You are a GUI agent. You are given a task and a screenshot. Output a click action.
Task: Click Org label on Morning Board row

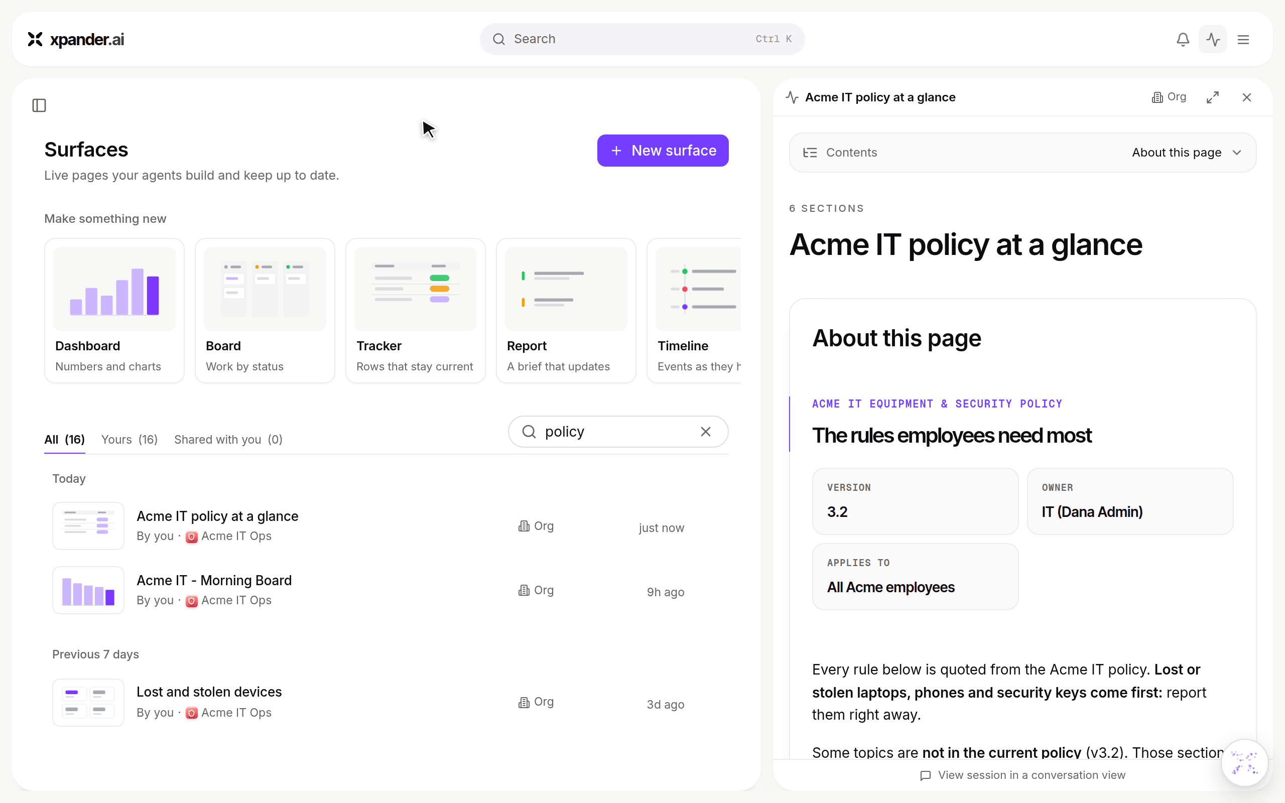[536, 590]
